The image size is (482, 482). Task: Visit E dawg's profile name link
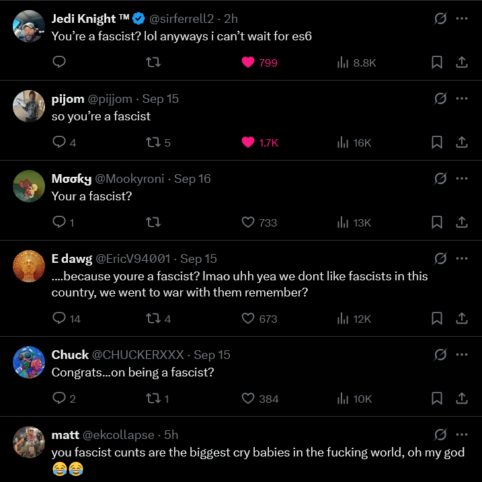(72, 259)
